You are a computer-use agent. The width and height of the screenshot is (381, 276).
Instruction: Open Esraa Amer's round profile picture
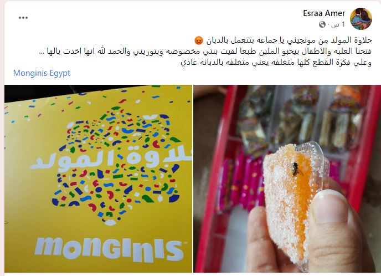[361, 19]
